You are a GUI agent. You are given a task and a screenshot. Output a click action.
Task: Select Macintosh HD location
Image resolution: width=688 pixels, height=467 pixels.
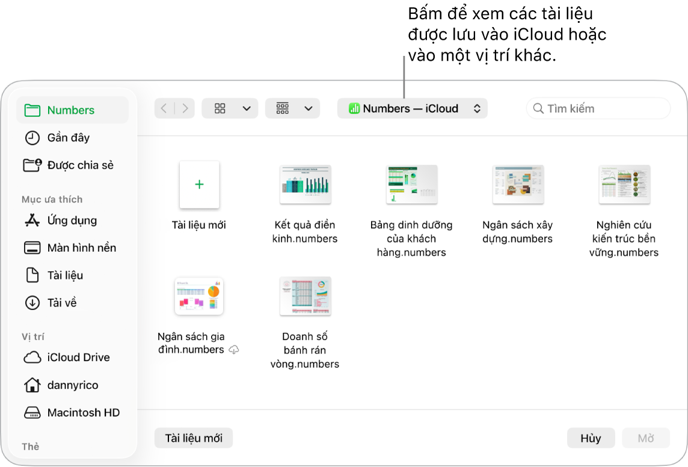pyautogui.click(x=72, y=412)
